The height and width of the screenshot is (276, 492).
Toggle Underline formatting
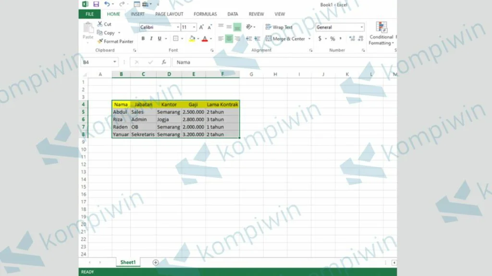point(160,39)
